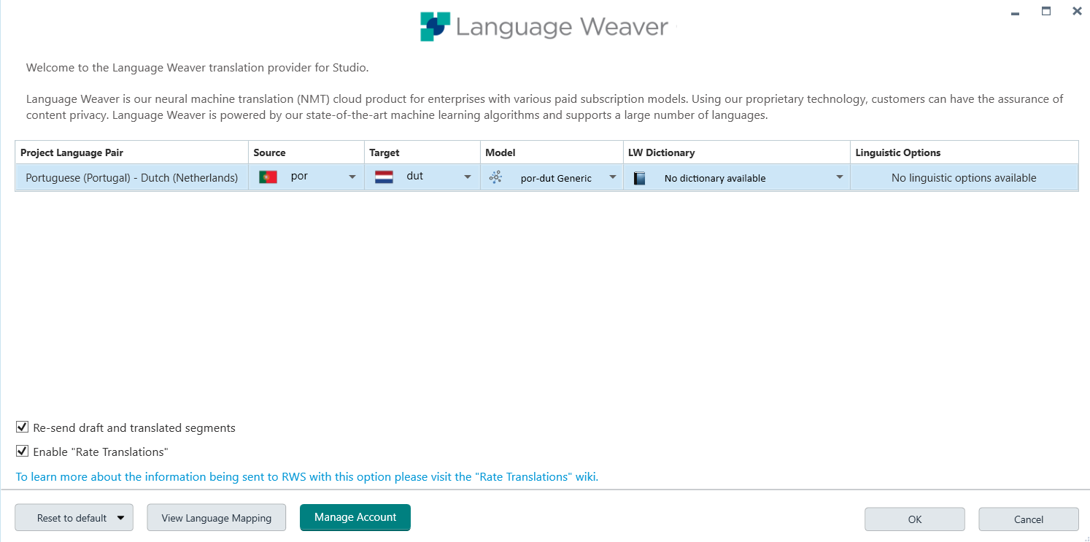Click the model network icon beside por-dut Generic
1090x542 pixels.
click(x=495, y=177)
